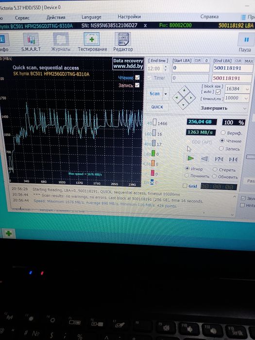Toggle the Запись graph checkbox
Image resolution: width=255 pixels, height=340 pixels.
click(137, 85)
